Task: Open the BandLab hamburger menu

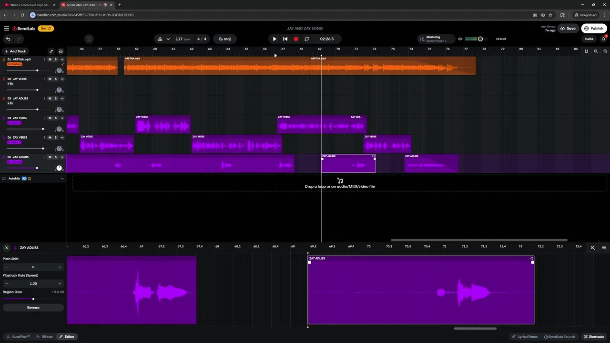Action: point(6,29)
